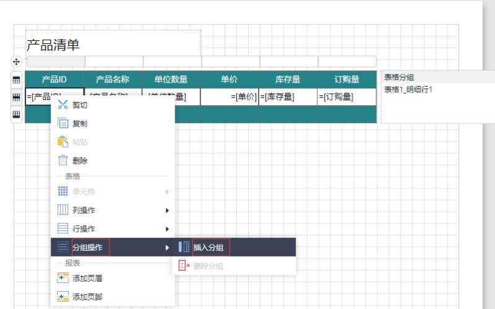The width and height of the screenshot is (495, 309).
Task: Select the column handle above 单价
Action: 231,61
